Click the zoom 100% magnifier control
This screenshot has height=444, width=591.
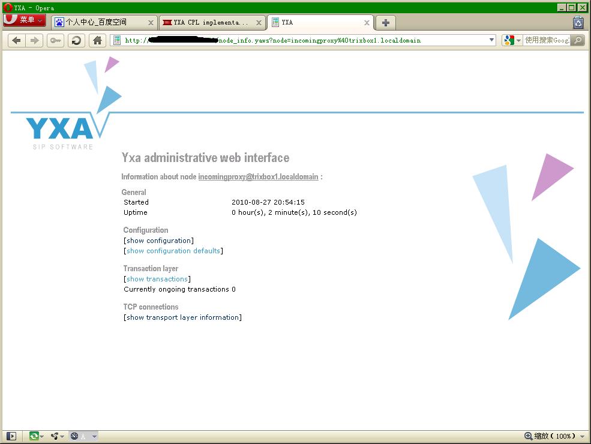[550, 436]
